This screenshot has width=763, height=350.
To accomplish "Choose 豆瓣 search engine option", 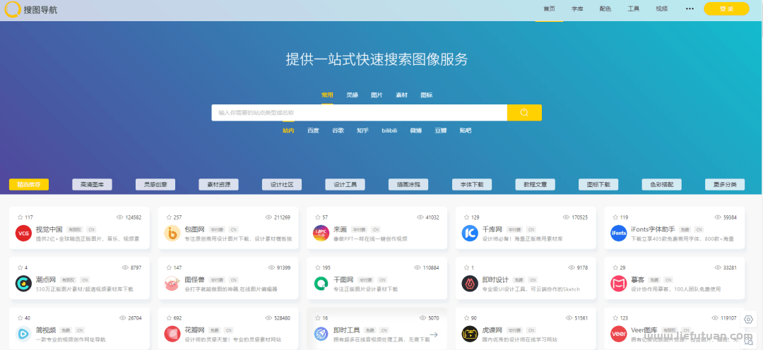I will pyautogui.click(x=440, y=131).
